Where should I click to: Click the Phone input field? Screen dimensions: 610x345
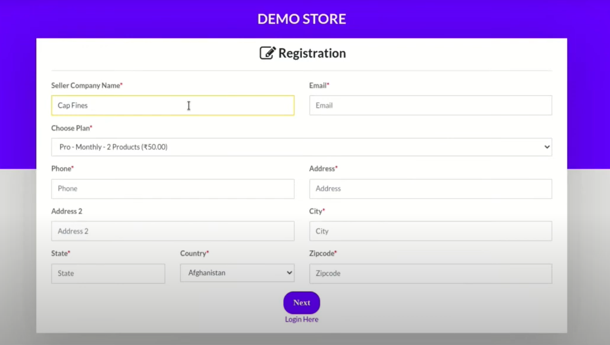point(173,189)
